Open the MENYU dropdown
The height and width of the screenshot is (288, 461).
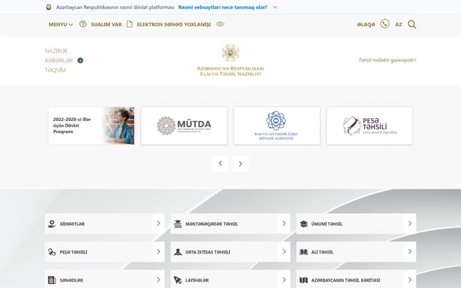tap(61, 24)
